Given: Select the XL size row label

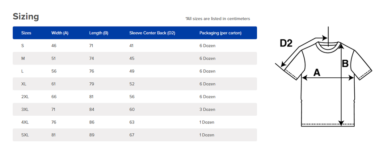Looking at the screenshot, I should point(23,84).
